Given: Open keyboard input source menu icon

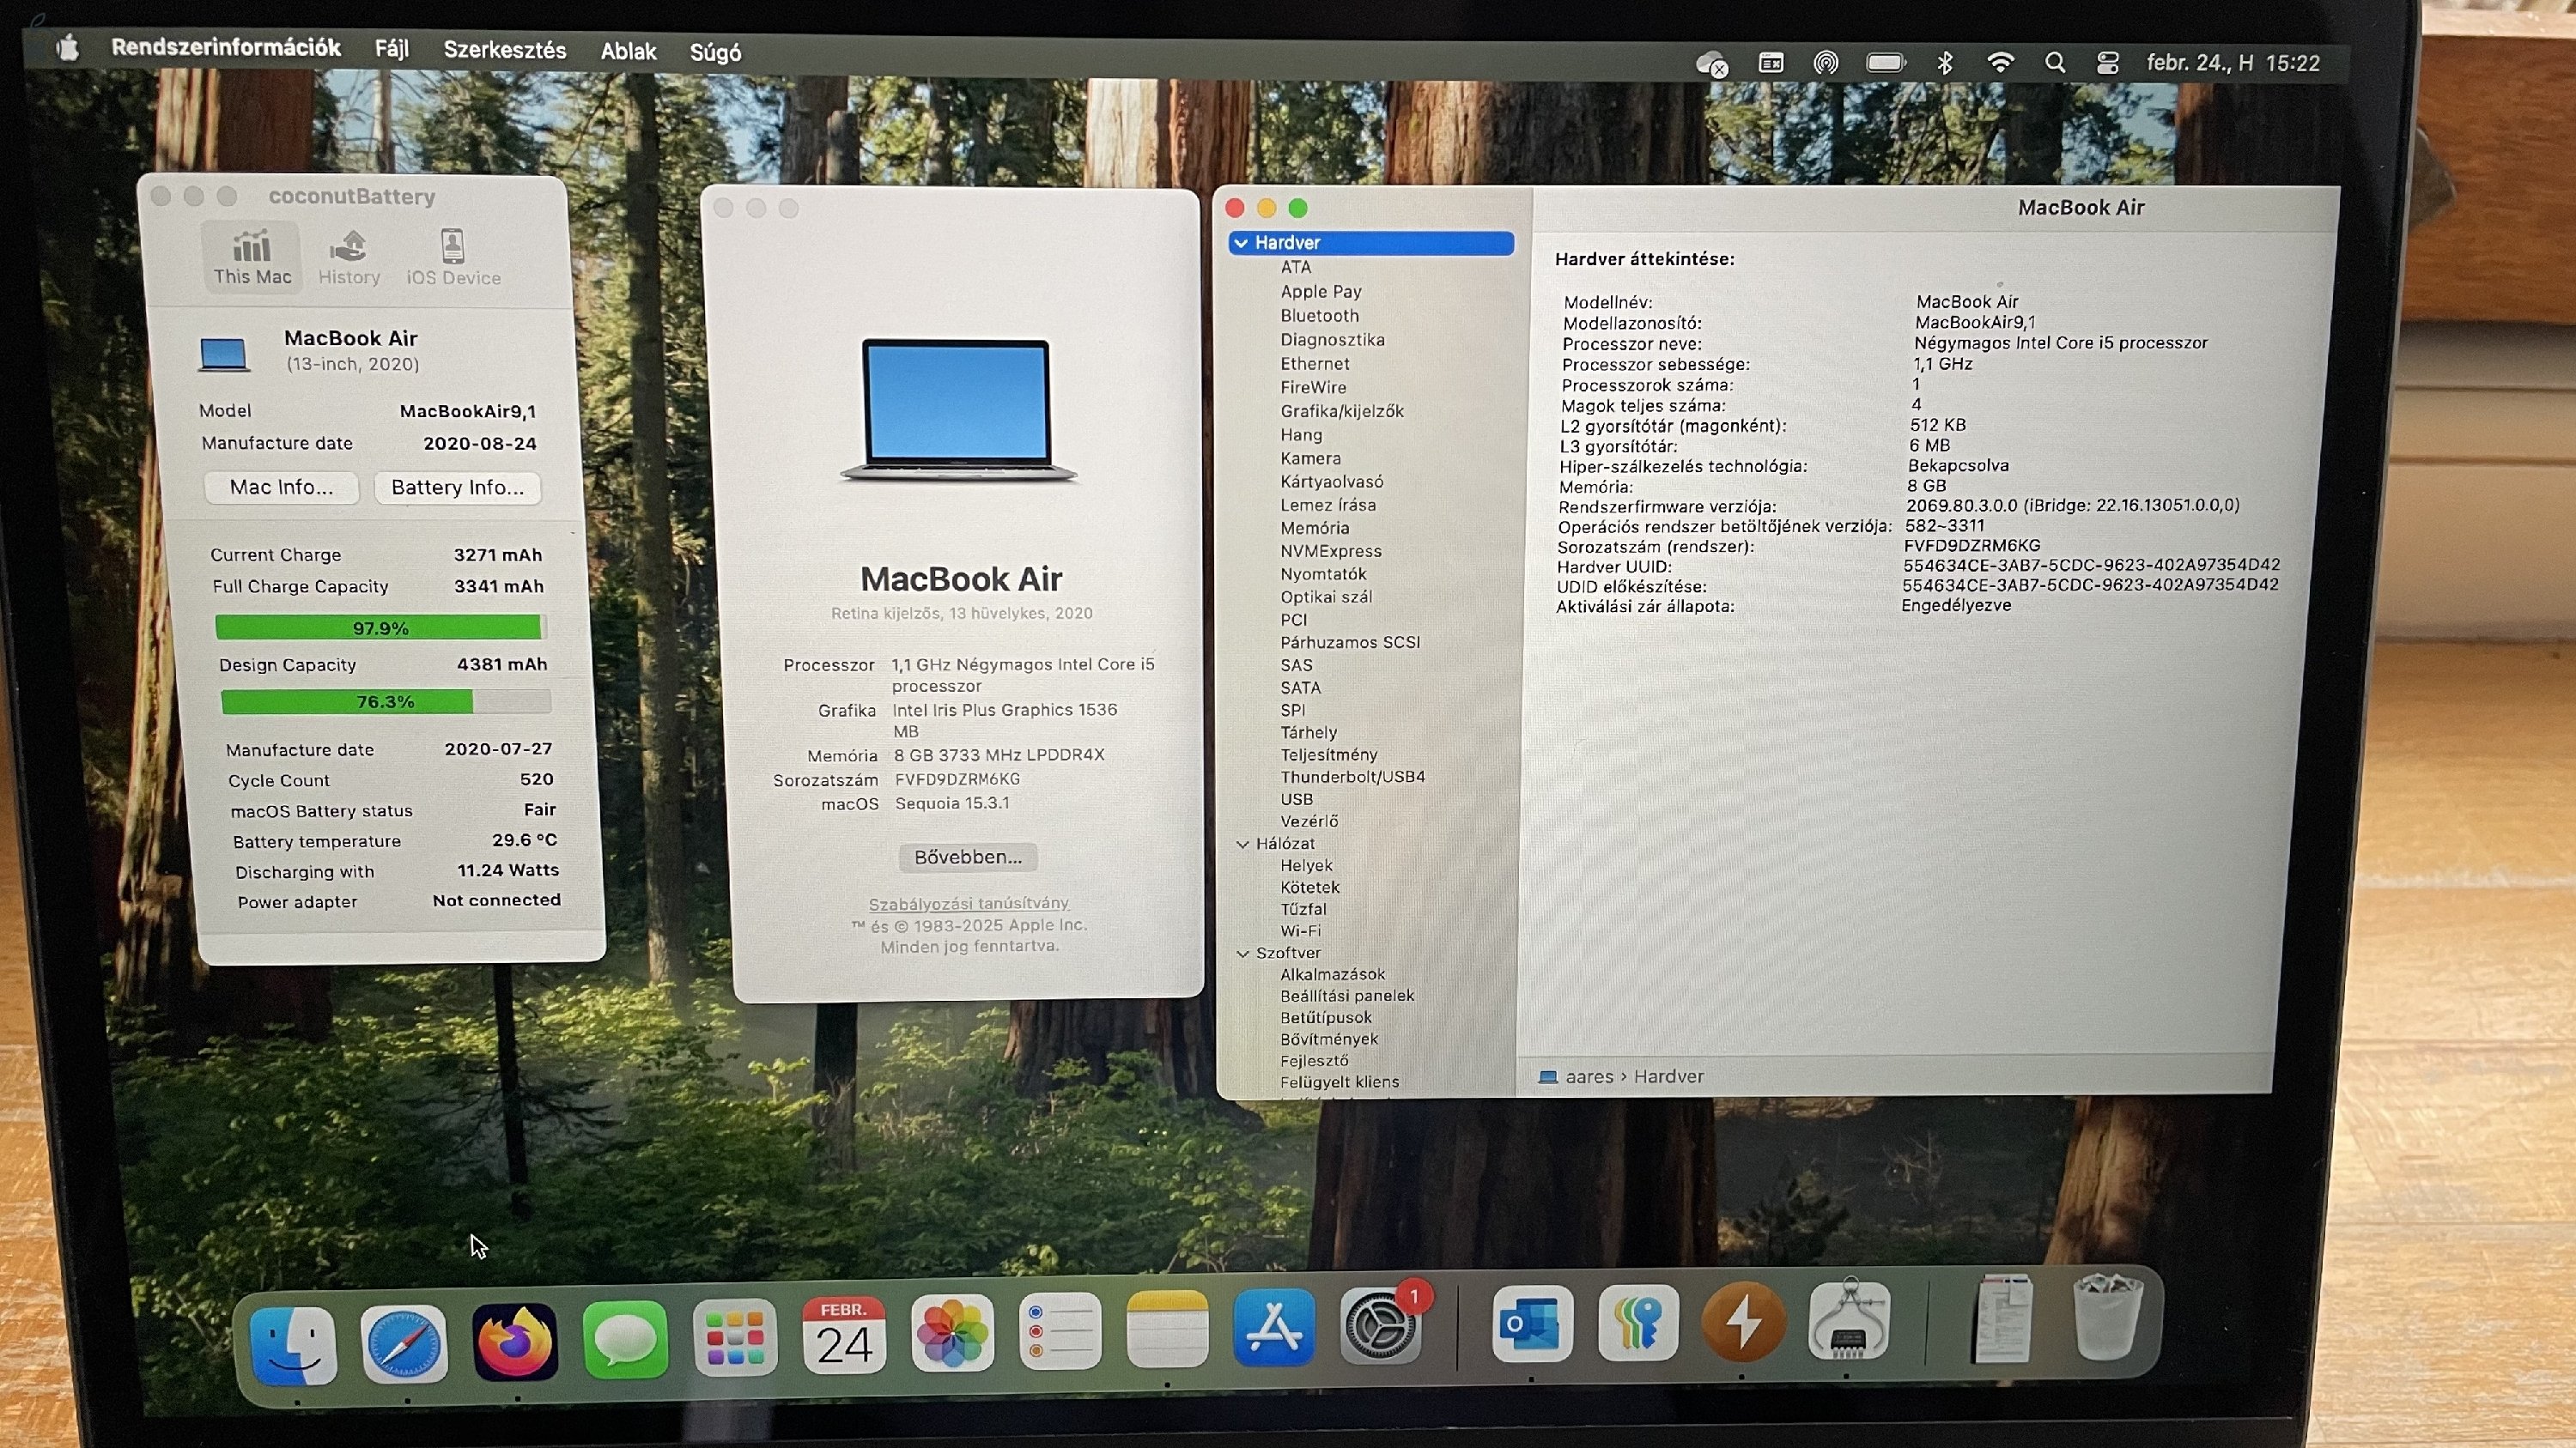Looking at the screenshot, I should pos(1770,63).
